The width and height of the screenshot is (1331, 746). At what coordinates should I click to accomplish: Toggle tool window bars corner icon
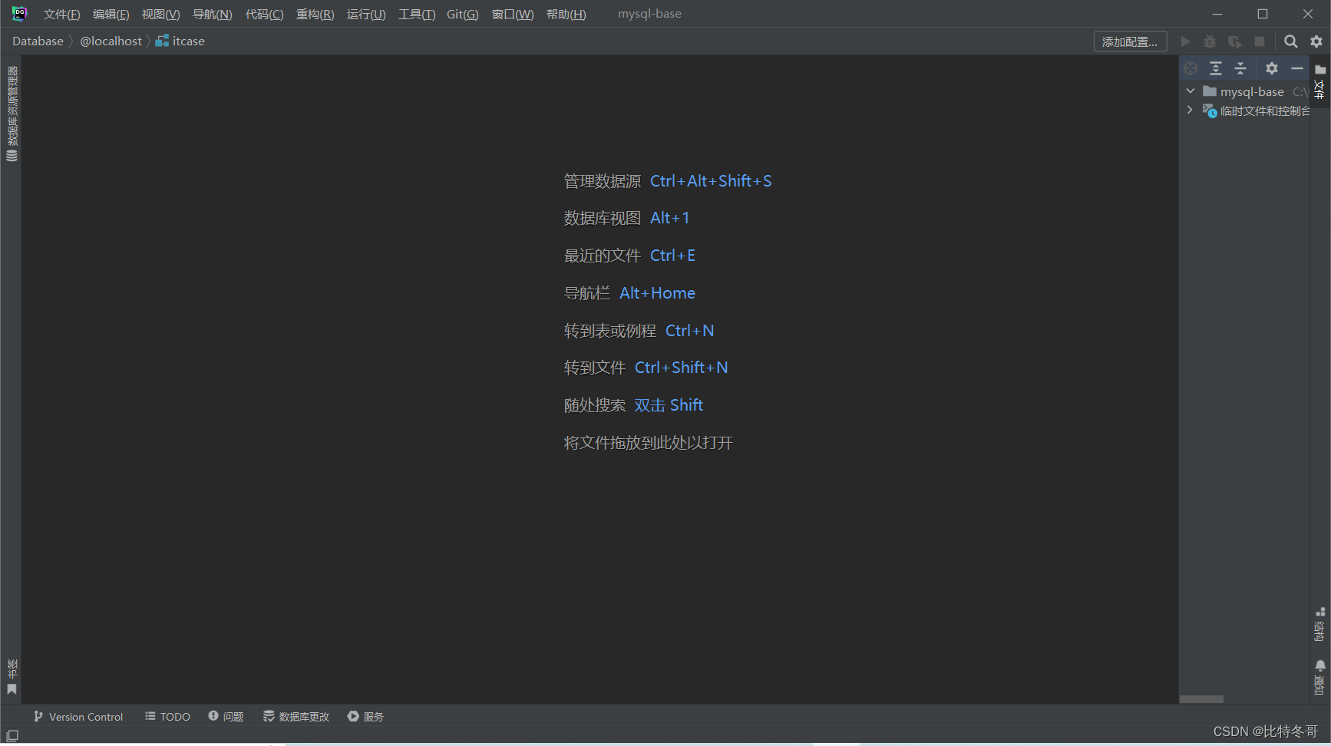point(12,736)
